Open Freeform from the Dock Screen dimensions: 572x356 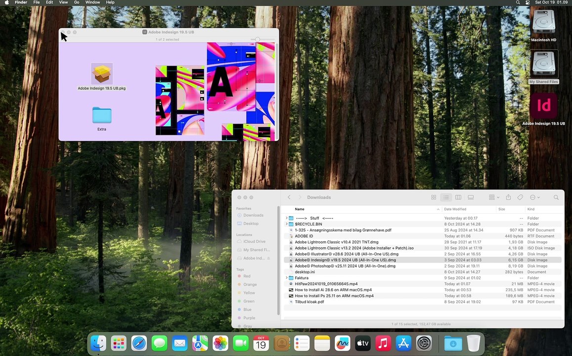[x=342, y=343]
